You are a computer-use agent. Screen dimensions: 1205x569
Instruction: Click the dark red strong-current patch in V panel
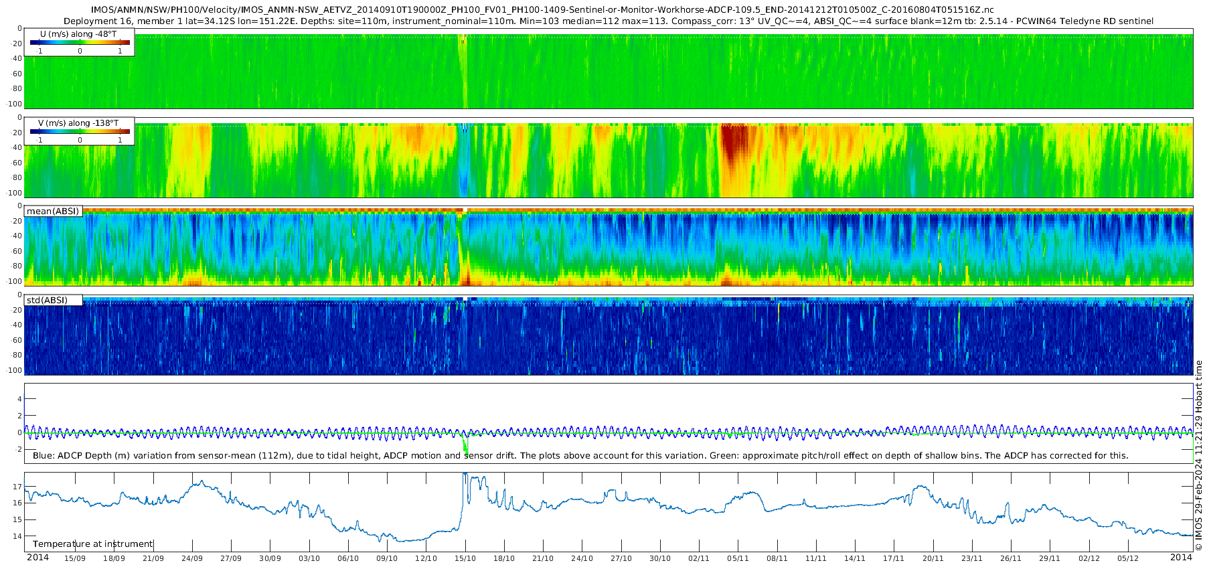coord(734,142)
